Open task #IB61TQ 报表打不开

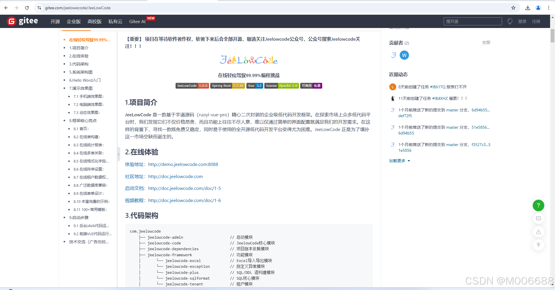tap(448, 87)
